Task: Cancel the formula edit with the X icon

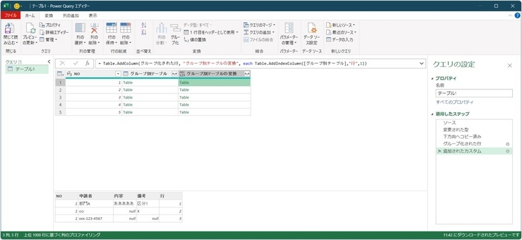Action: tap(62, 63)
